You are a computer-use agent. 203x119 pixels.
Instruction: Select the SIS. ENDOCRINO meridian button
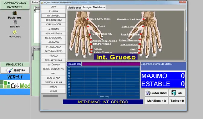point(53,38)
